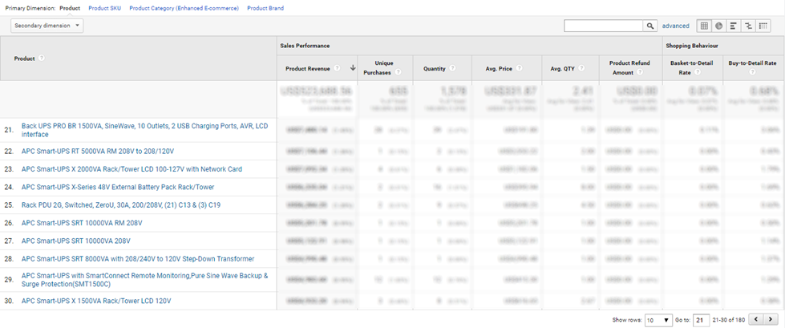Sort by Quantity column header
The width and height of the screenshot is (785, 328).
(x=435, y=69)
